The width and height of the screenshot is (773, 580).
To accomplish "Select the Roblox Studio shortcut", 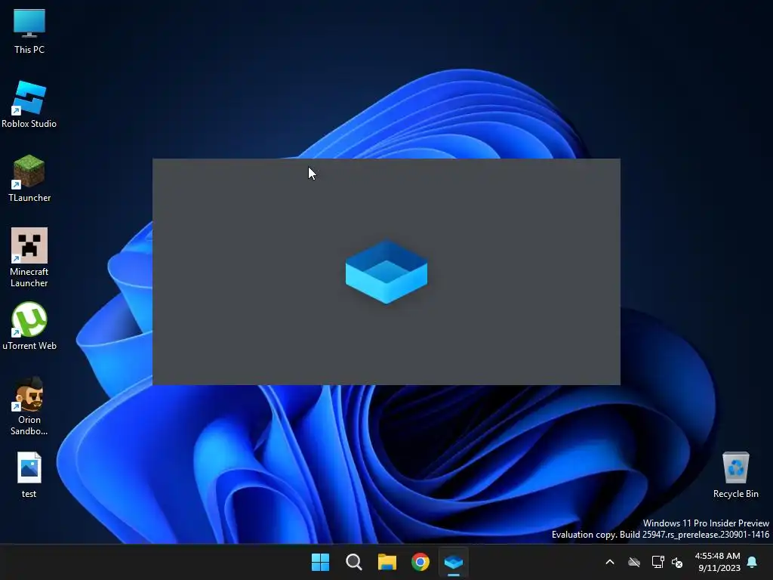I will tap(29, 105).
